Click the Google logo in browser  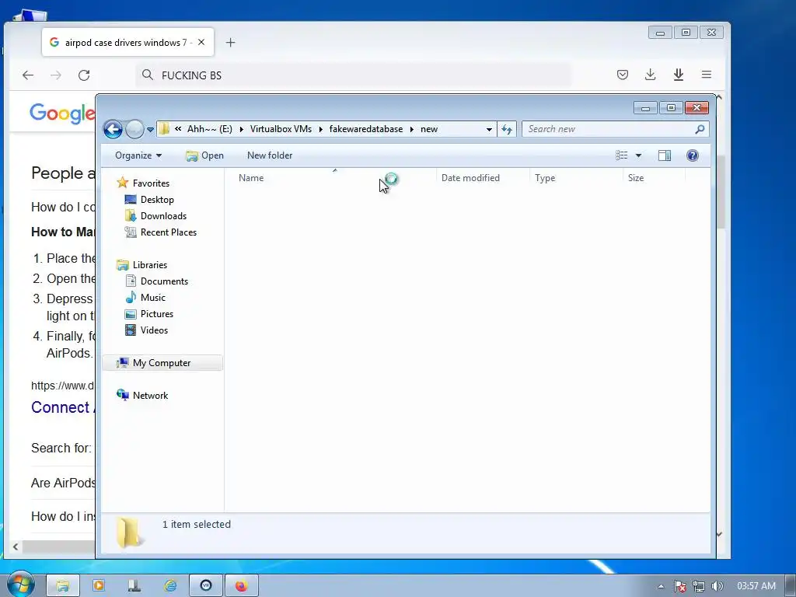(62, 113)
